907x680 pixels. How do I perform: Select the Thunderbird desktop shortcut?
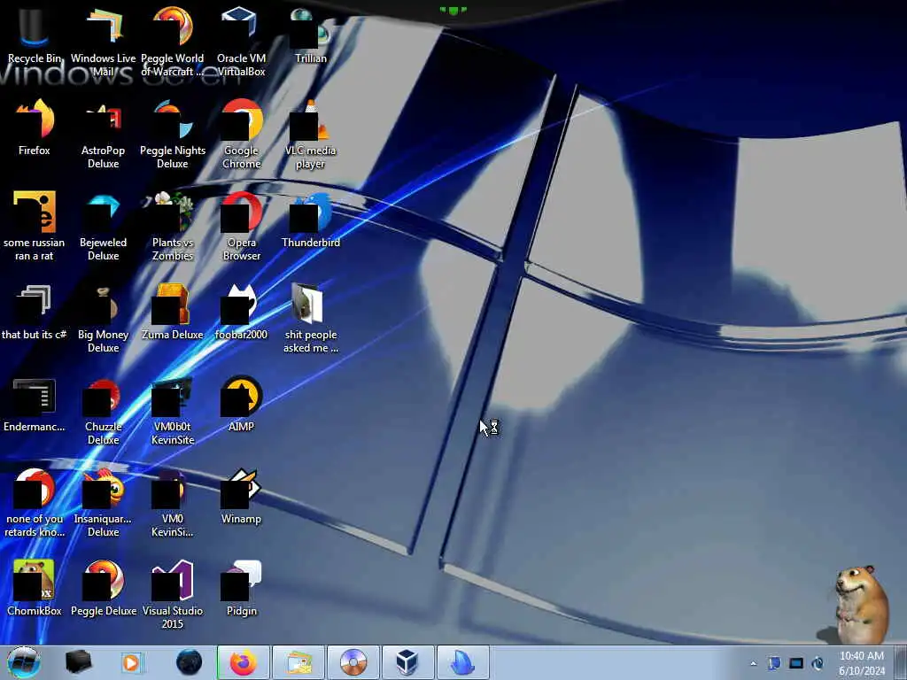311,220
